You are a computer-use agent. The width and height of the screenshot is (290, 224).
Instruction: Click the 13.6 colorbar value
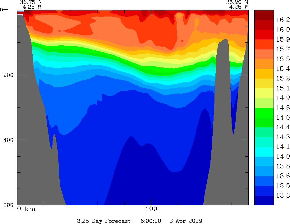click(x=283, y=176)
